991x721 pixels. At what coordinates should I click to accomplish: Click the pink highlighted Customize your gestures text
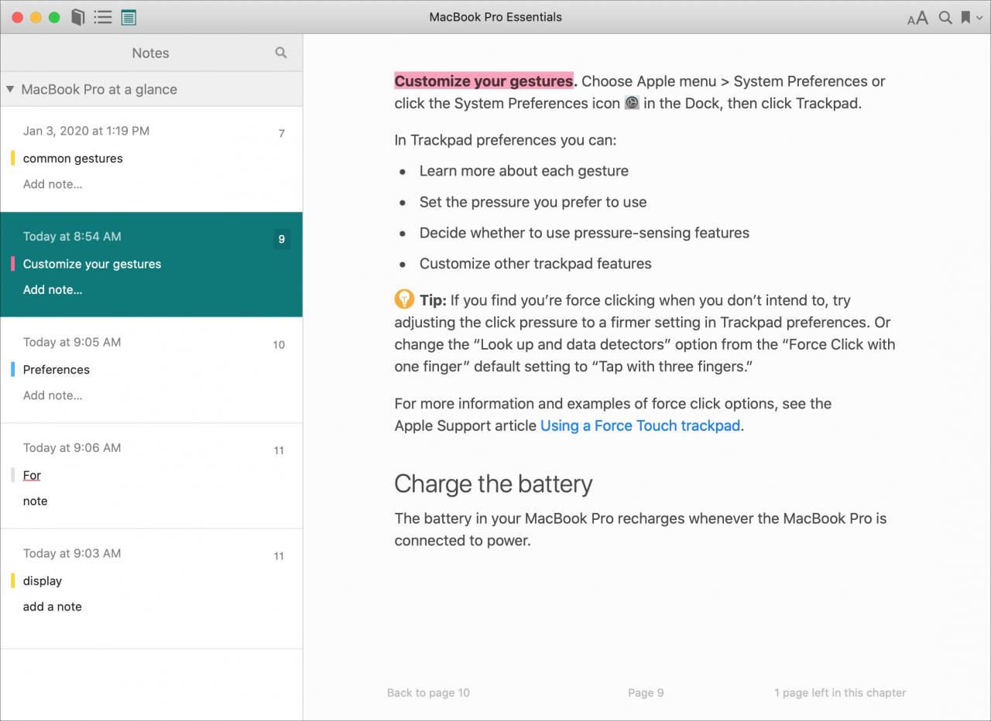point(484,81)
